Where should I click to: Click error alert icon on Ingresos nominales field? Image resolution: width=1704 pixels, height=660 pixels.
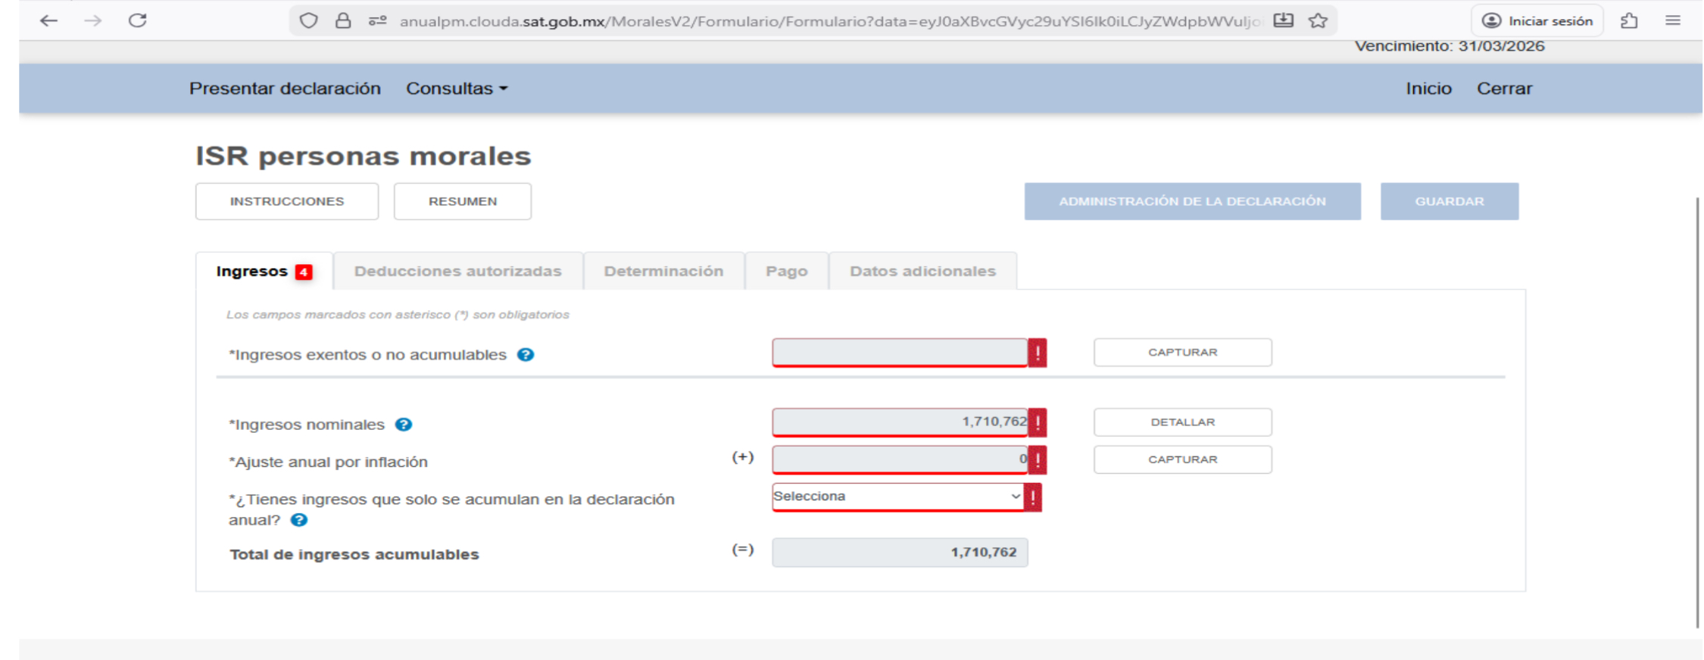pyautogui.click(x=1038, y=422)
